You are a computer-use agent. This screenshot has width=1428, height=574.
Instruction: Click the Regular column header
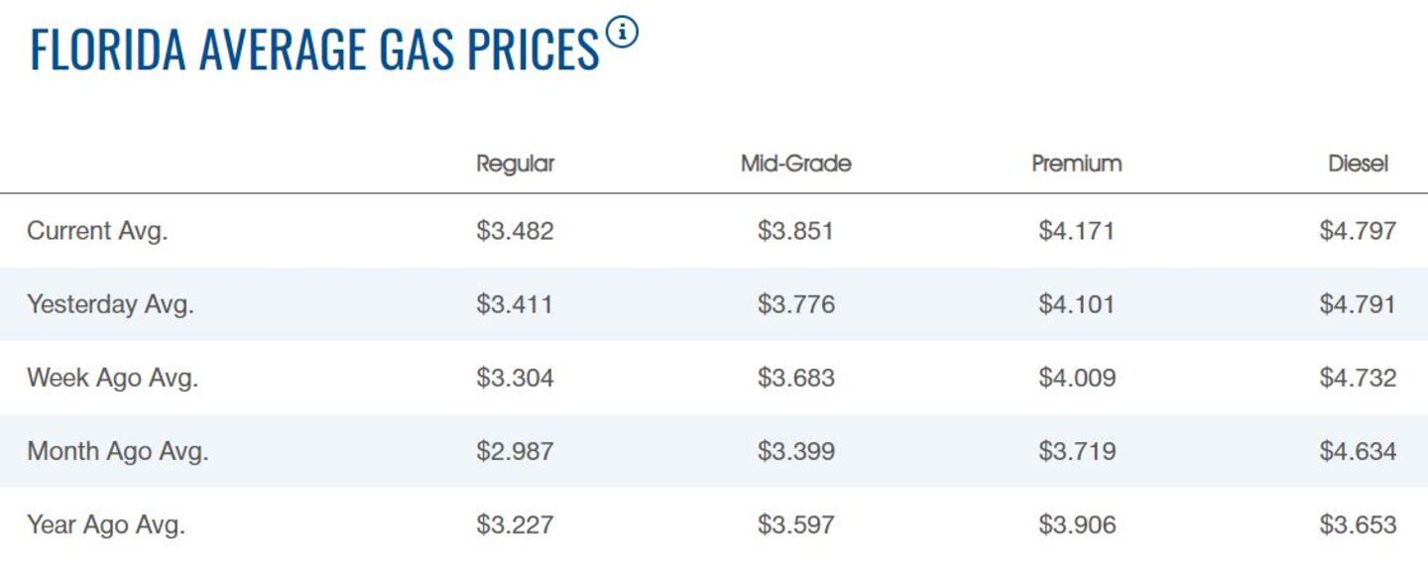pyautogui.click(x=515, y=164)
